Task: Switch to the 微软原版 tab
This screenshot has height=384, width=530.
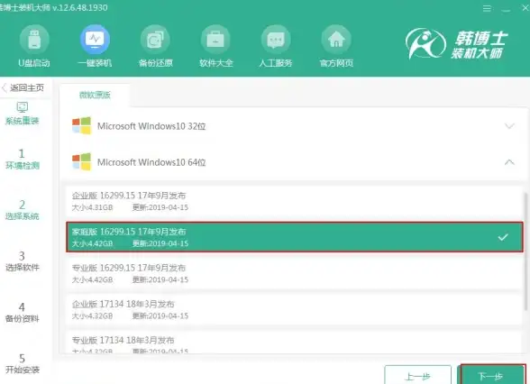Action: pyautogui.click(x=95, y=96)
